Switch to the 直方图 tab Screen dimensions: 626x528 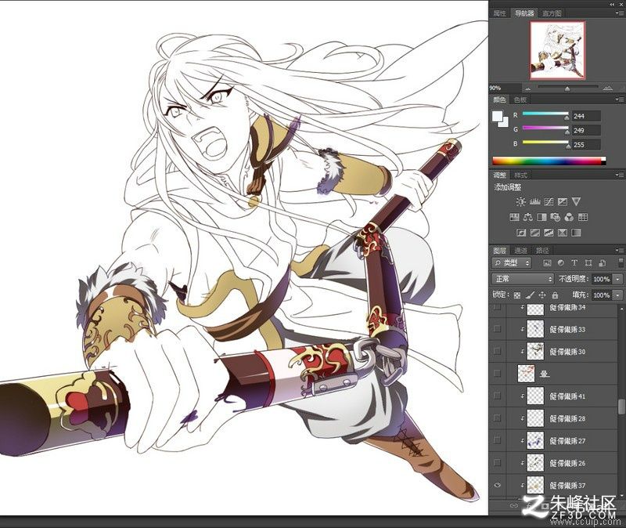coord(552,13)
